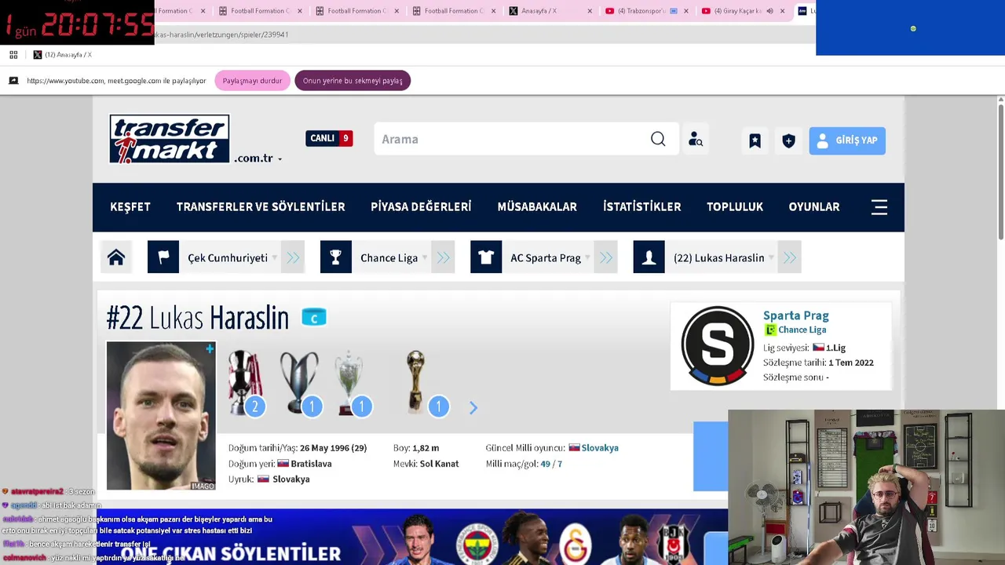The image size is (1005, 565).
Task: Click Onun yerine bu sekmeyi paylaş button
Action: (353, 81)
